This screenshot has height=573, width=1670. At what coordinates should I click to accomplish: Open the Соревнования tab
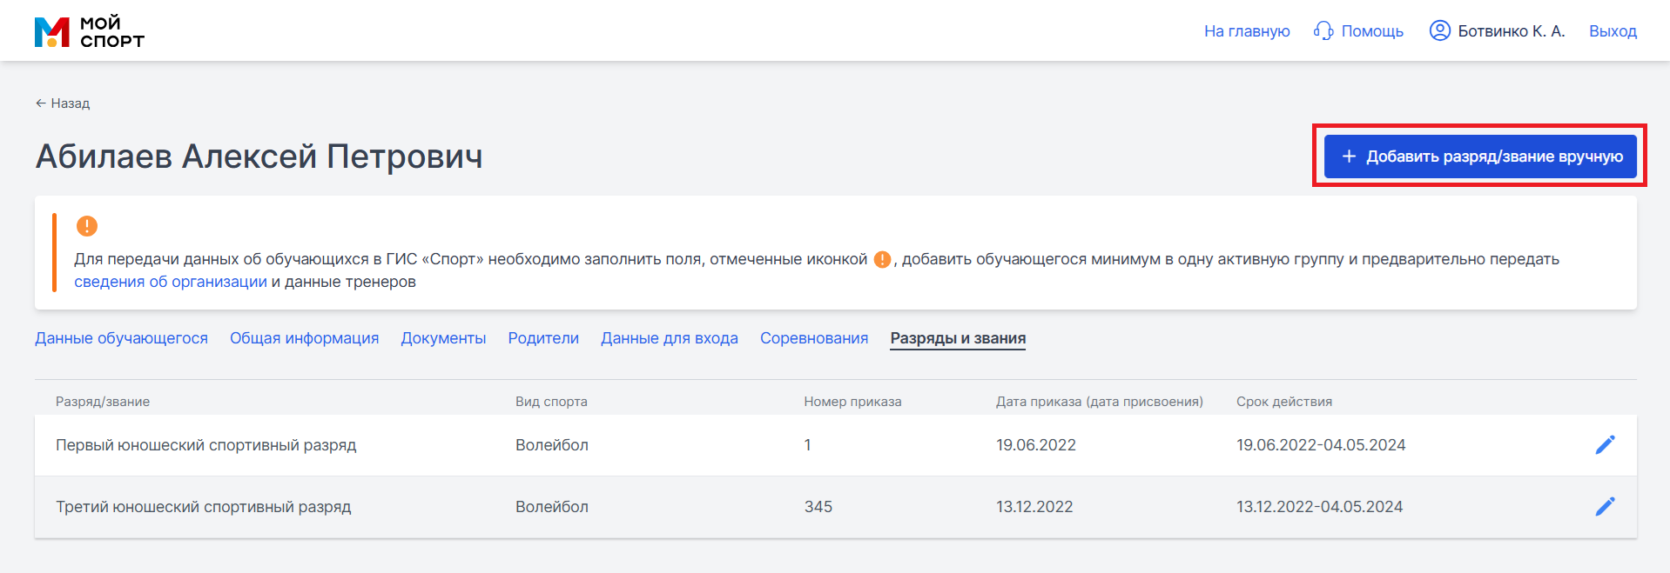coord(814,338)
